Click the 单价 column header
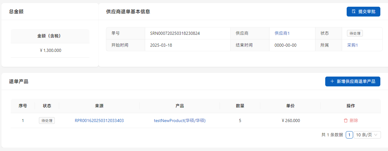388x151 pixels. pyautogui.click(x=290, y=106)
